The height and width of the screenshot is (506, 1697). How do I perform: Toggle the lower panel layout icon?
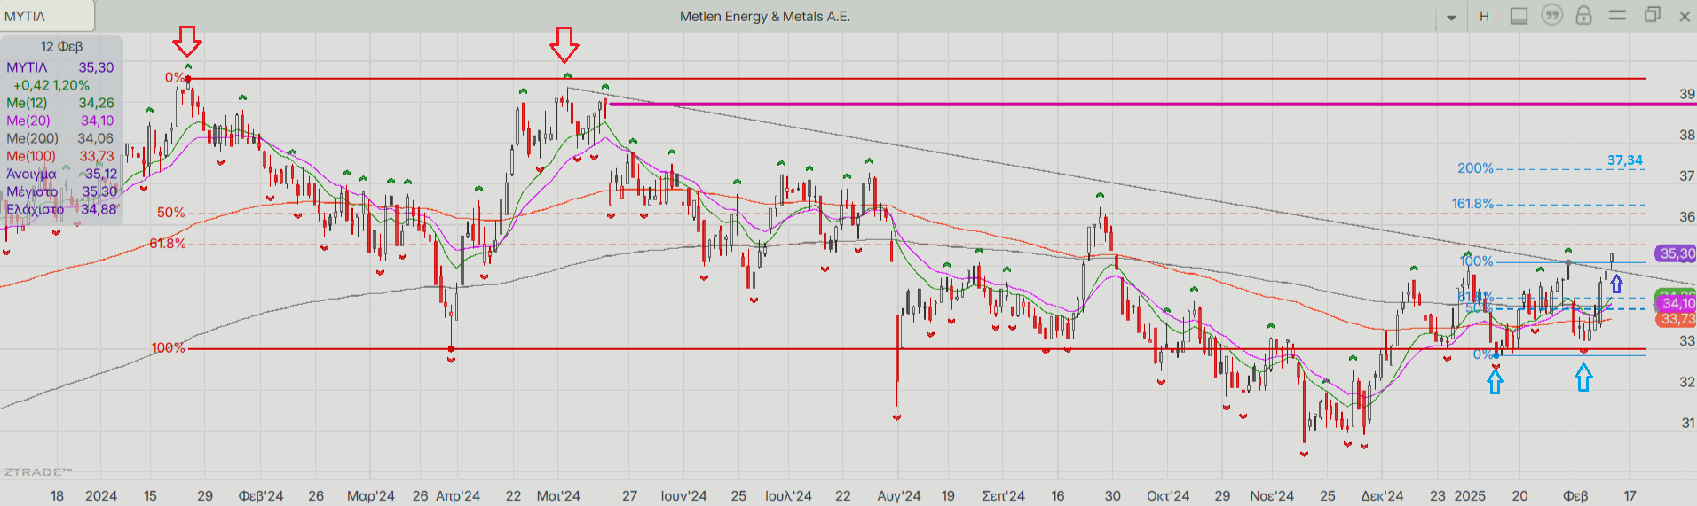[1519, 16]
